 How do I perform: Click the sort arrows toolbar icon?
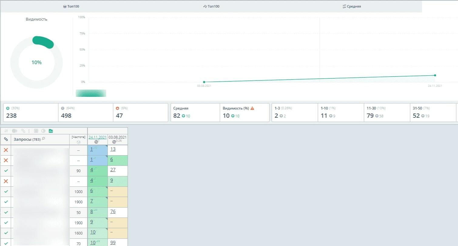6,131
